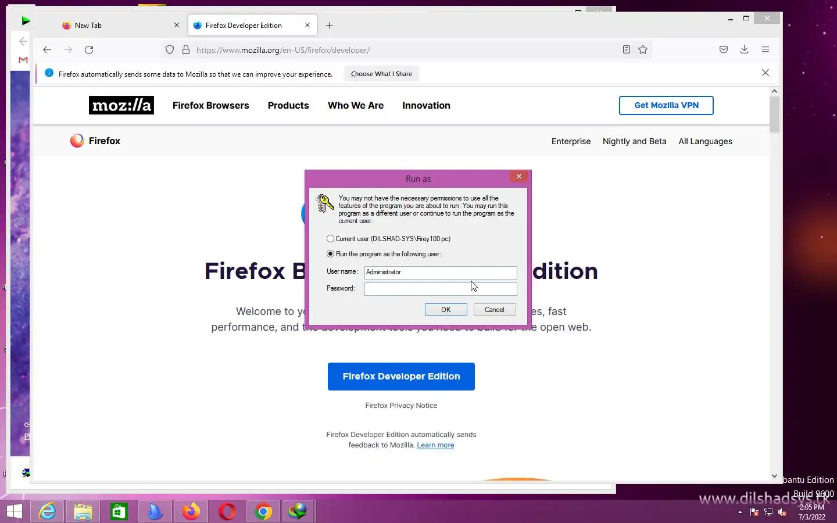Viewport: 837px width, 523px height.
Task: Open Windows Store from taskbar
Action: tap(119, 511)
